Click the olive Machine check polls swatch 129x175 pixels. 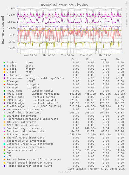4,150
